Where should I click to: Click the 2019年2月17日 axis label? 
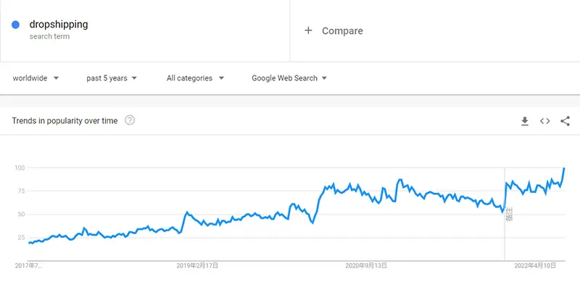(x=197, y=265)
